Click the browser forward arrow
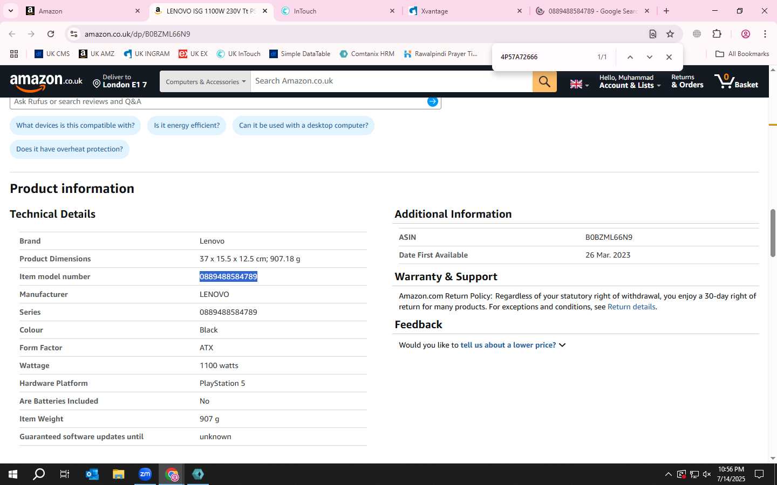Viewport: 777px width, 485px height. click(x=31, y=34)
